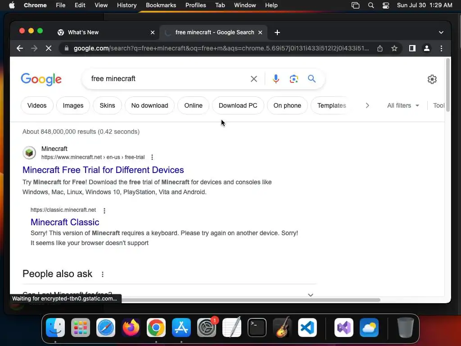
Task: Open System Settings from the dock
Action: (207, 328)
